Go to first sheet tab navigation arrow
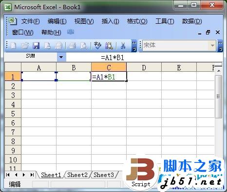227x192 pixels. 8,175
